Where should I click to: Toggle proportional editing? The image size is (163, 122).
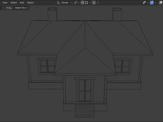pos(94,3)
